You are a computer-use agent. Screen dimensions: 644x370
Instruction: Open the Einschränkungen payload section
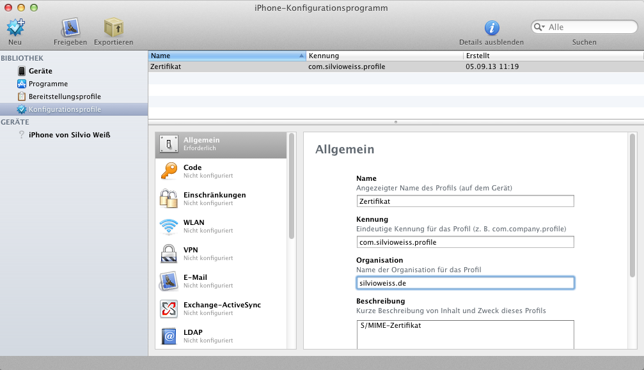221,199
